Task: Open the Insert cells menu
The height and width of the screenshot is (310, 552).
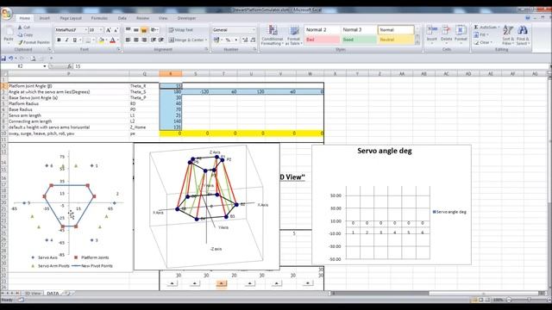Action: 431,34
